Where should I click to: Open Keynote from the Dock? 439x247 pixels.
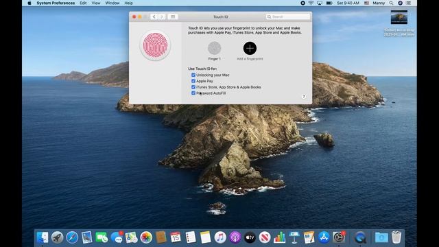point(294,237)
